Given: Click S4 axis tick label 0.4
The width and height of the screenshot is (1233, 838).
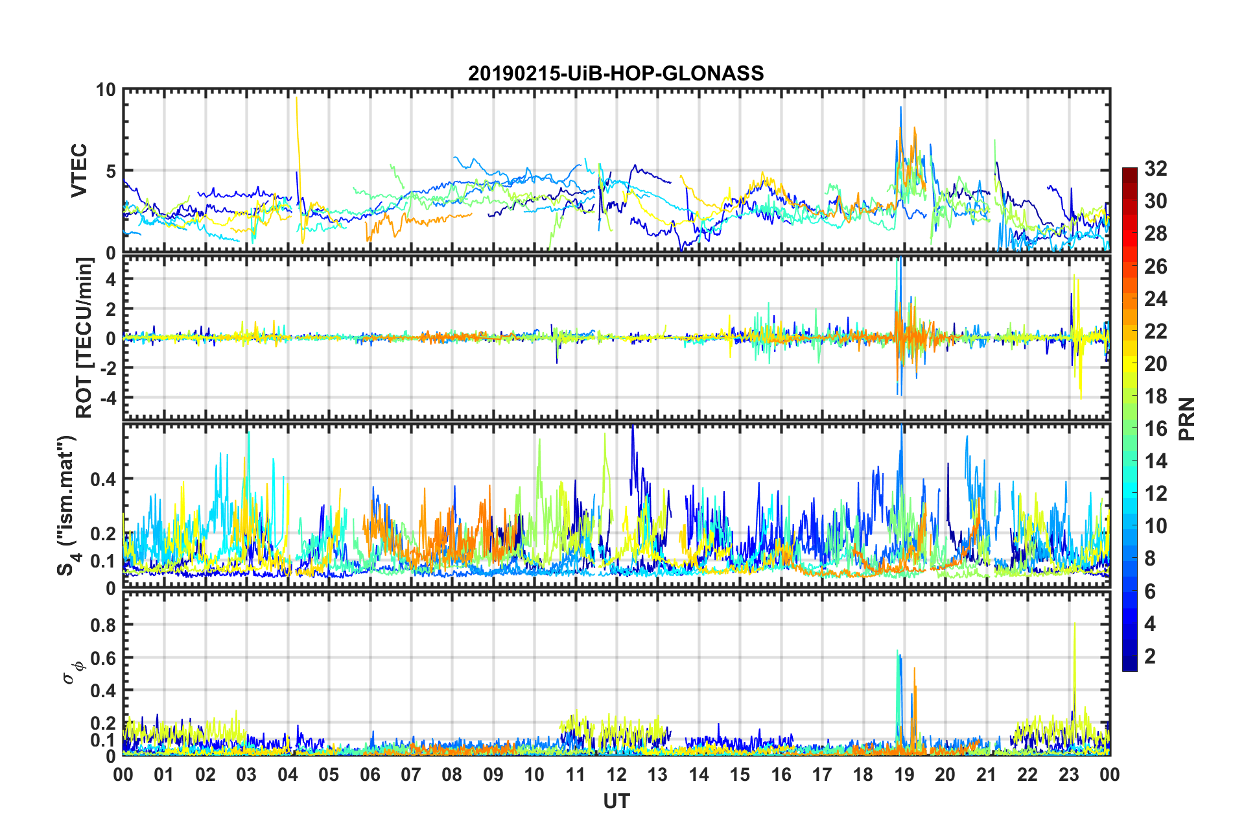Looking at the screenshot, I should pyautogui.click(x=103, y=479).
